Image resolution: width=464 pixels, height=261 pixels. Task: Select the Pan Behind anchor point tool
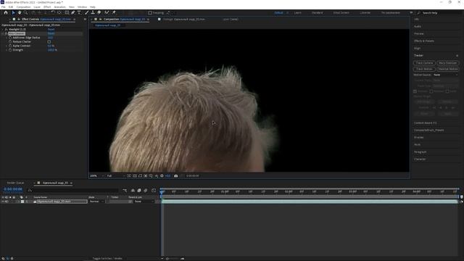59,13
